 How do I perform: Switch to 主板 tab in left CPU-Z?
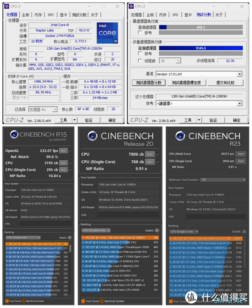click(x=26, y=15)
